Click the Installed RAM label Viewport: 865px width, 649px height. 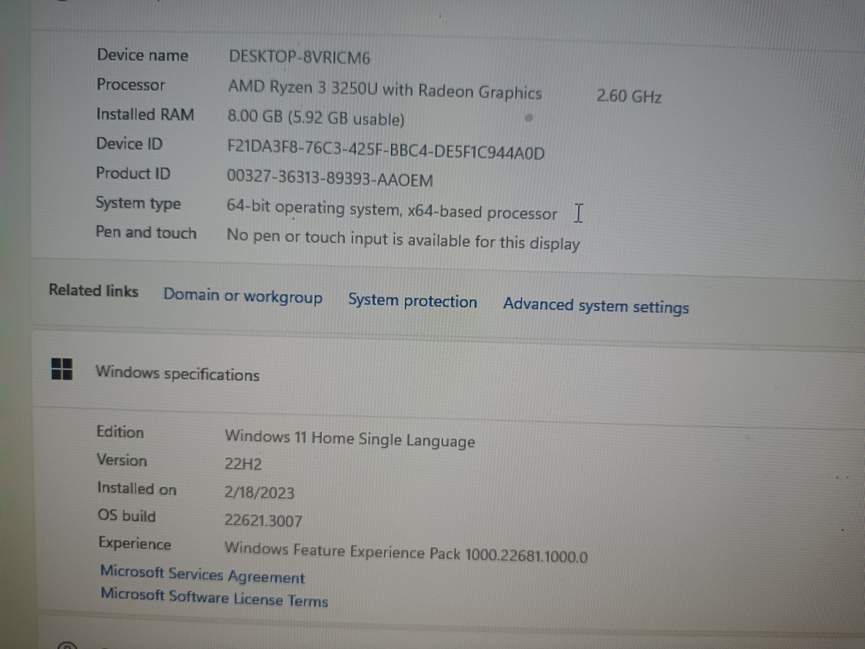coord(145,114)
